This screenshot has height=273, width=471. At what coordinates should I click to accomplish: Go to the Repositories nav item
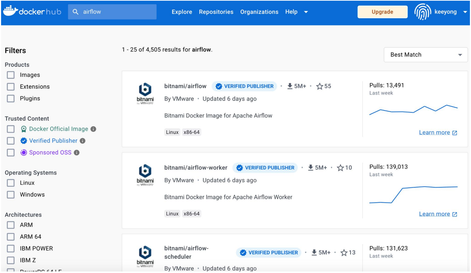pyautogui.click(x=216, y=12)
